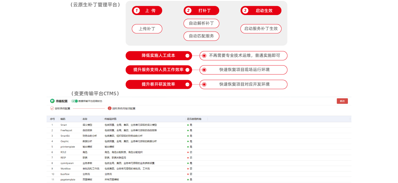Select the 目标系统传输项配置 step tab
The width and height of the screenshot is (398, 183).
124,108
